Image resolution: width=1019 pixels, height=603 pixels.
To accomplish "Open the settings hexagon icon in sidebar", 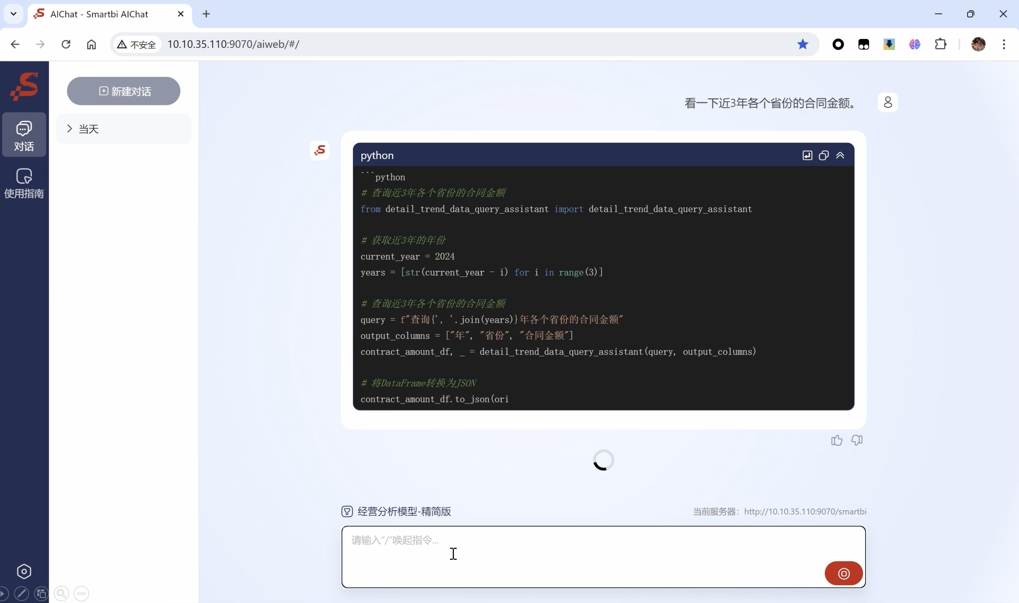I will coord(24,571).
